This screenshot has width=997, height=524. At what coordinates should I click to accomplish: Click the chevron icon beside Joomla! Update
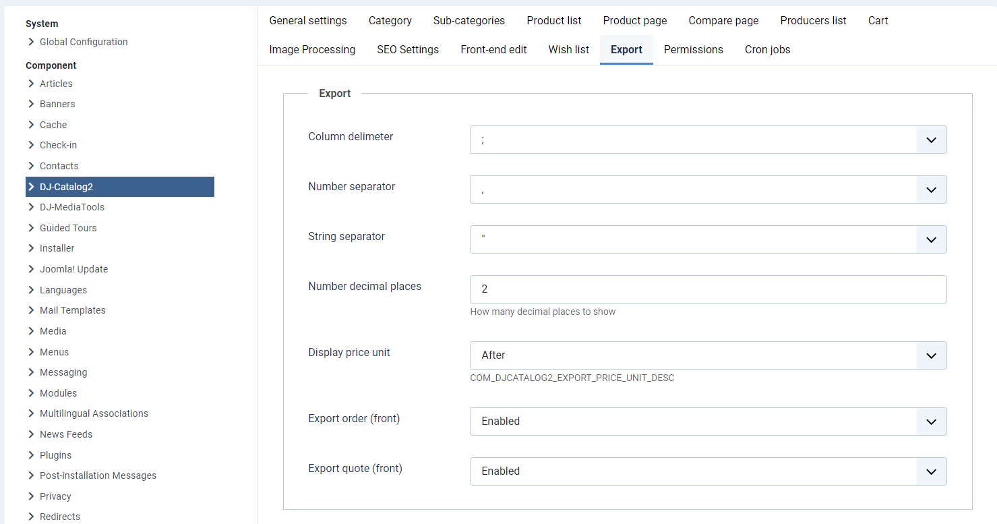(31, 269)
